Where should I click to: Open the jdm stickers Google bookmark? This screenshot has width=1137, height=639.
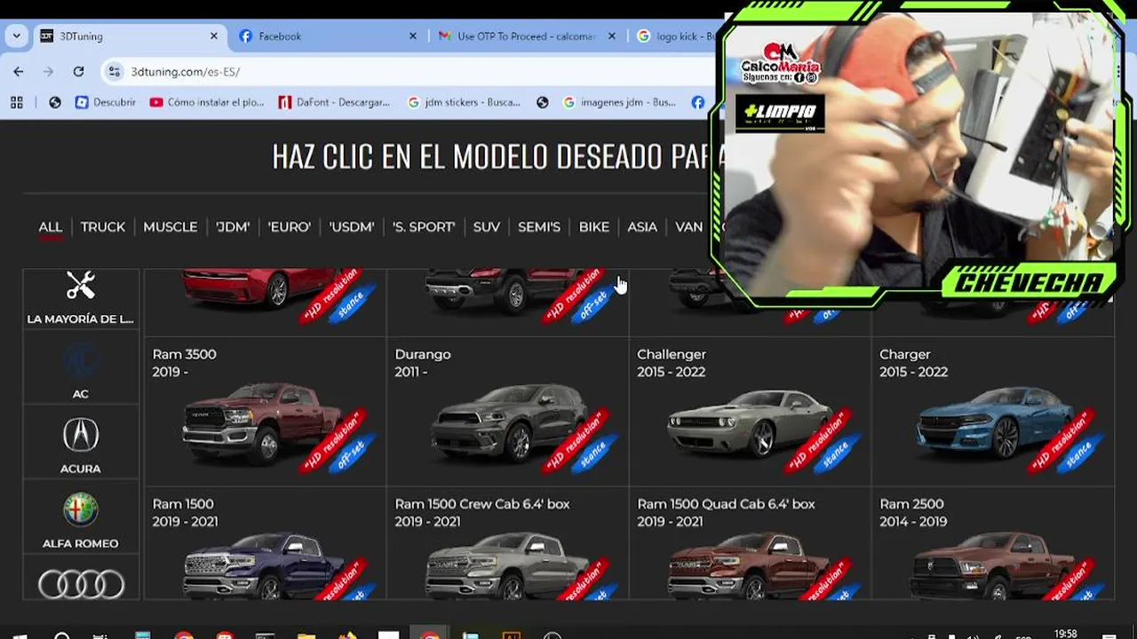coord(464,102)
